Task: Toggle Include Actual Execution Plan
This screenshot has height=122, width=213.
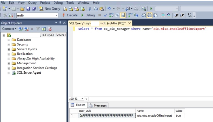Action: 129,15
